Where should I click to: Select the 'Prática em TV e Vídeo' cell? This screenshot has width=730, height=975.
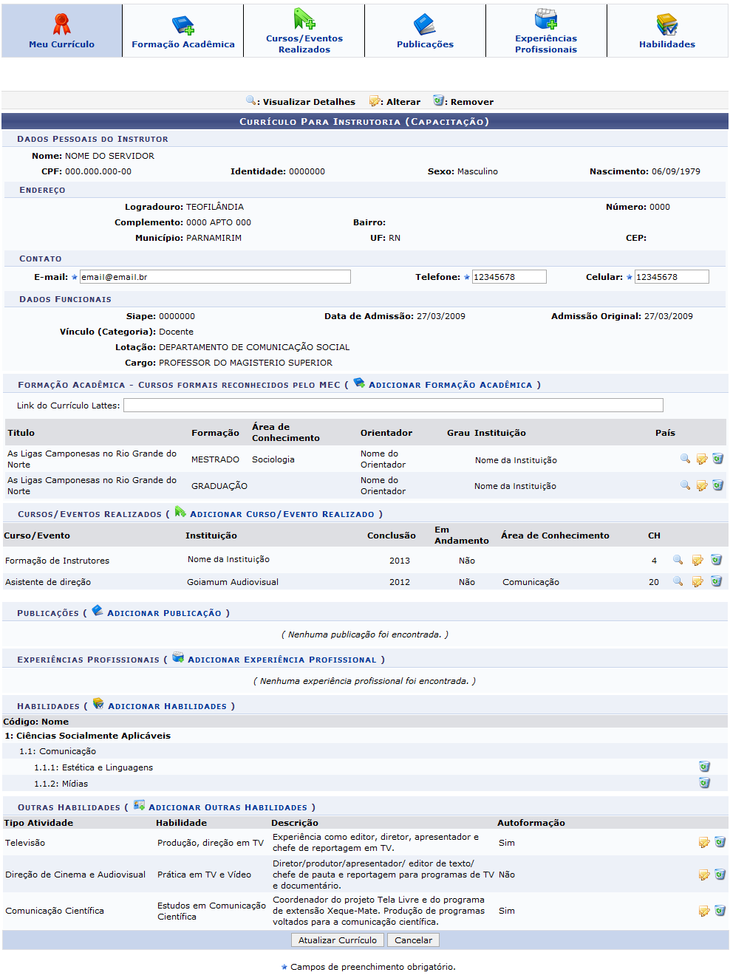[x=204, y=875]
